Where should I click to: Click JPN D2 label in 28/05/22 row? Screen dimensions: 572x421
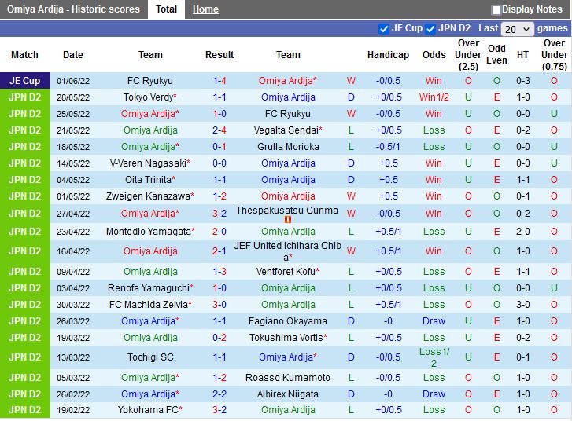pos(25,97)
